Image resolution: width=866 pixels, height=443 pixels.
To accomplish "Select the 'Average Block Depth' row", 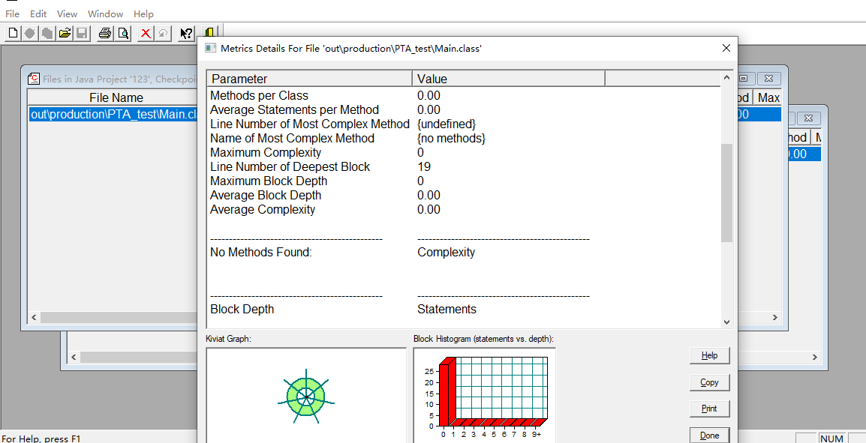I will click(x=266, y=196).
